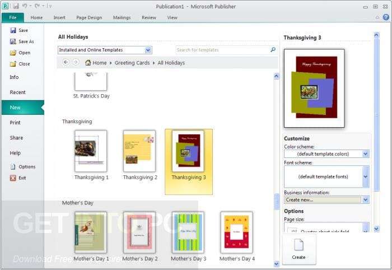This screenshot has height=270, width=392.
Task: Click the search magnifier icon
Action: click(273, 50)
